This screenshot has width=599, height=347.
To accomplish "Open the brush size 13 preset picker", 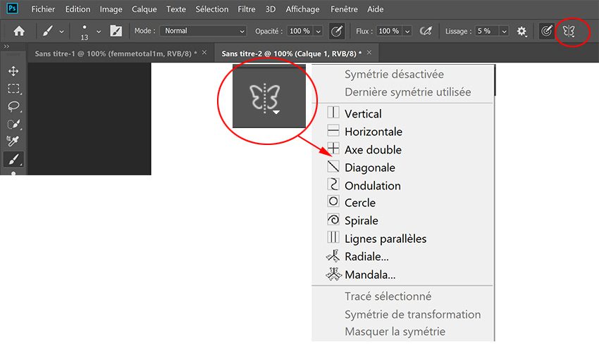I will (x=85, y=31).
